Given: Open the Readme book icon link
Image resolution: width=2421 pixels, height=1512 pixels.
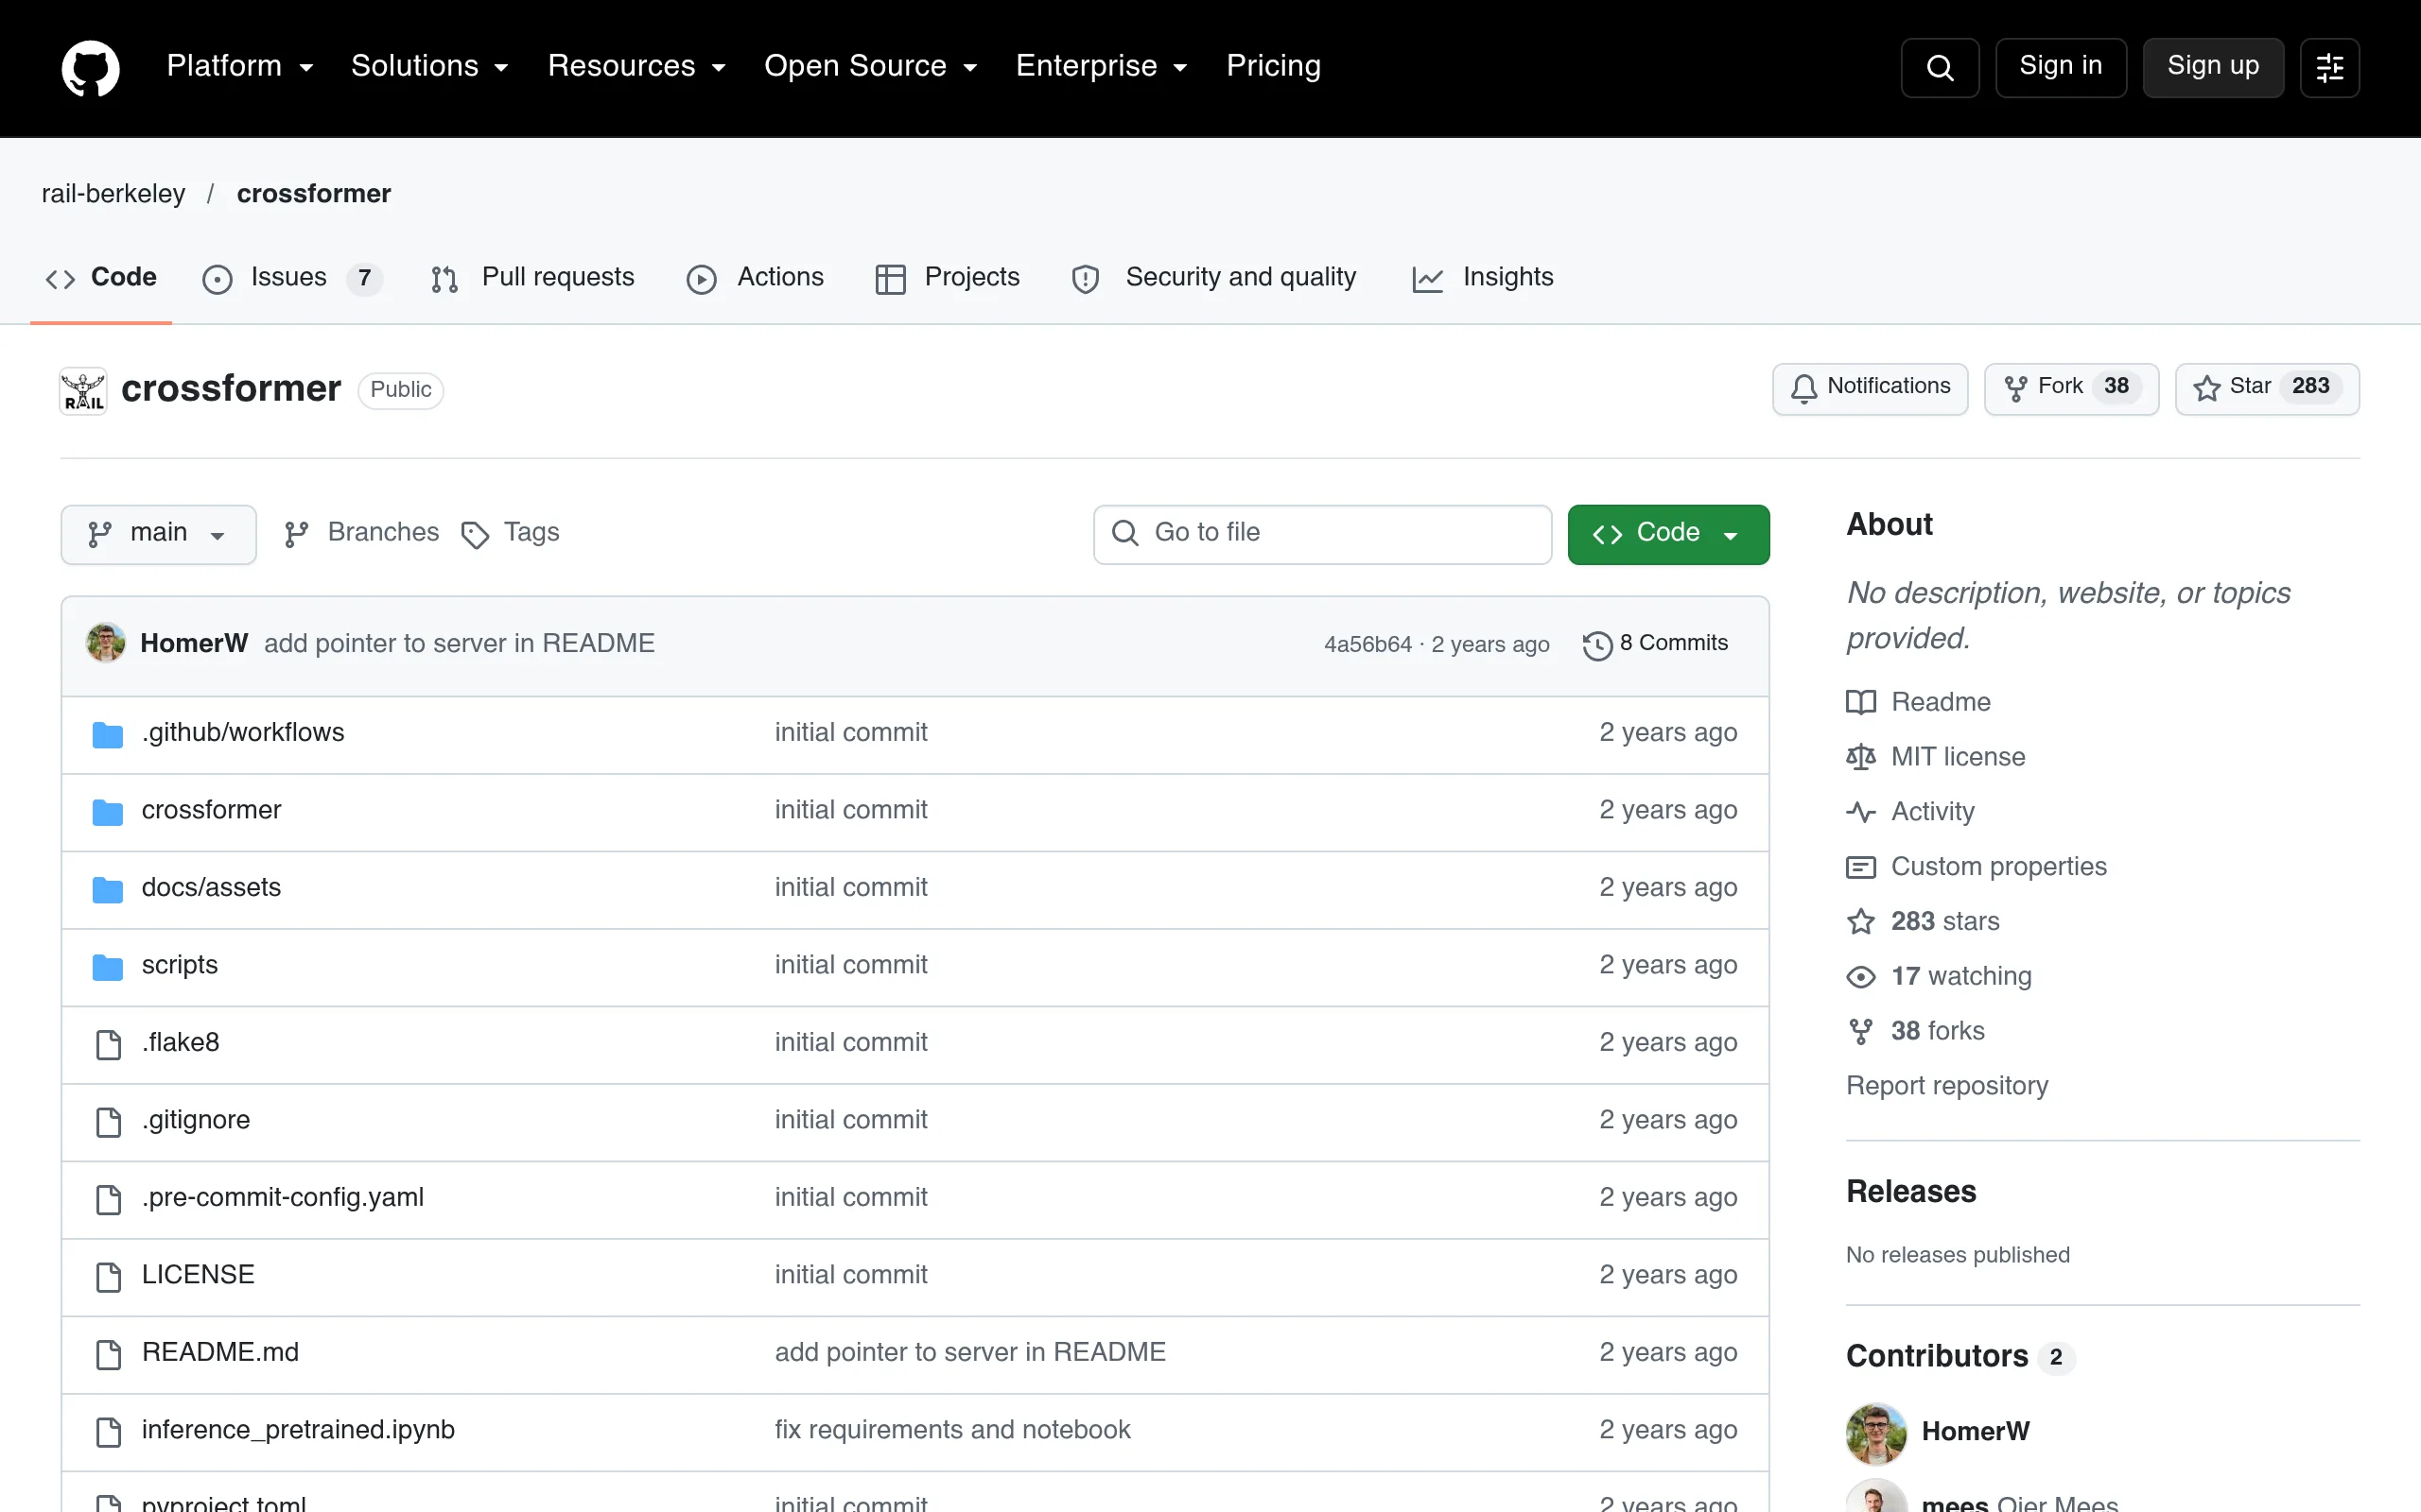Looking at the screenshot, I should (1919, 702).
